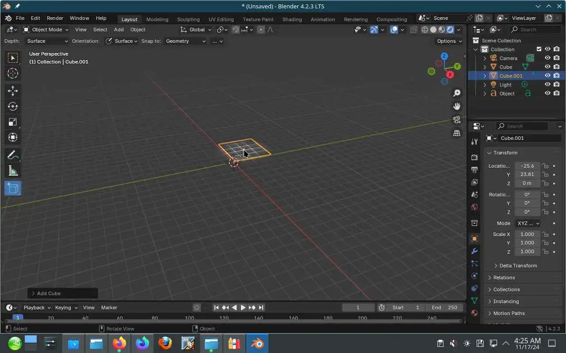
Task: Switch to the Shading workspace tab
Action: click(x=292, y=19)
